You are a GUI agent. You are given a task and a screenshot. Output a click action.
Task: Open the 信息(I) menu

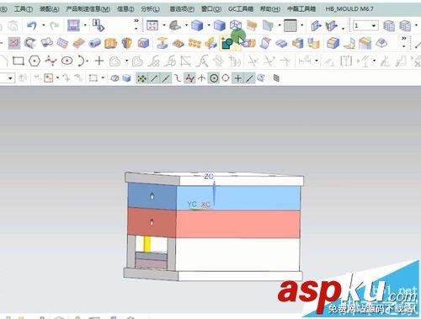(x=125, y=9)
